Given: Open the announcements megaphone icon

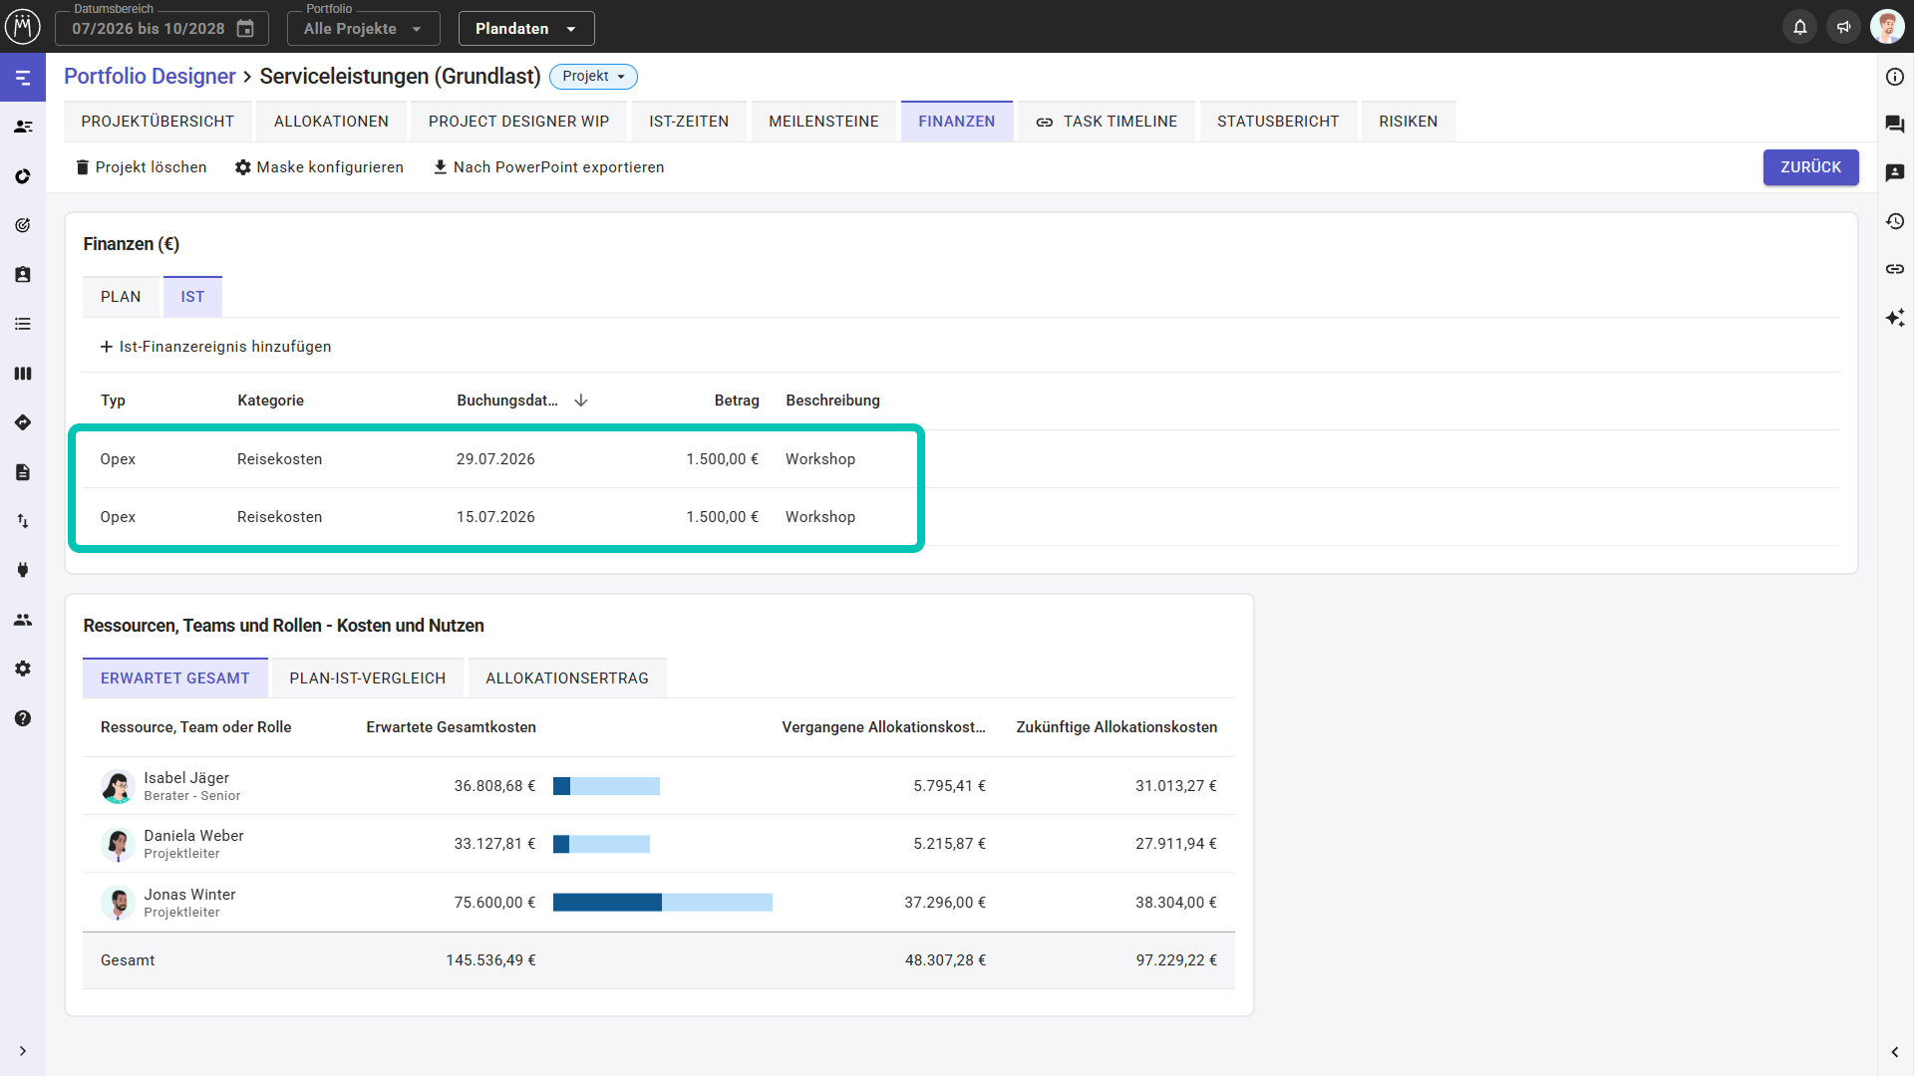Looking at the screenshot, I should pyautogui.click(x=1843, y=27).
